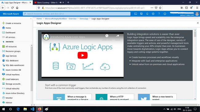200x112 pixels.
Task: Open Load balancers
Action: (10, 79)
